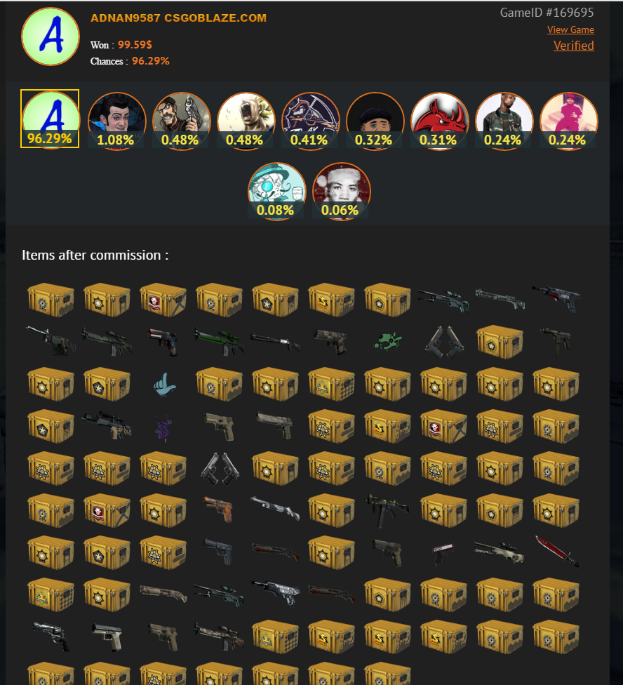Select the green sniper rifle in second row
623x685 pixels.
tap(219, 341)
